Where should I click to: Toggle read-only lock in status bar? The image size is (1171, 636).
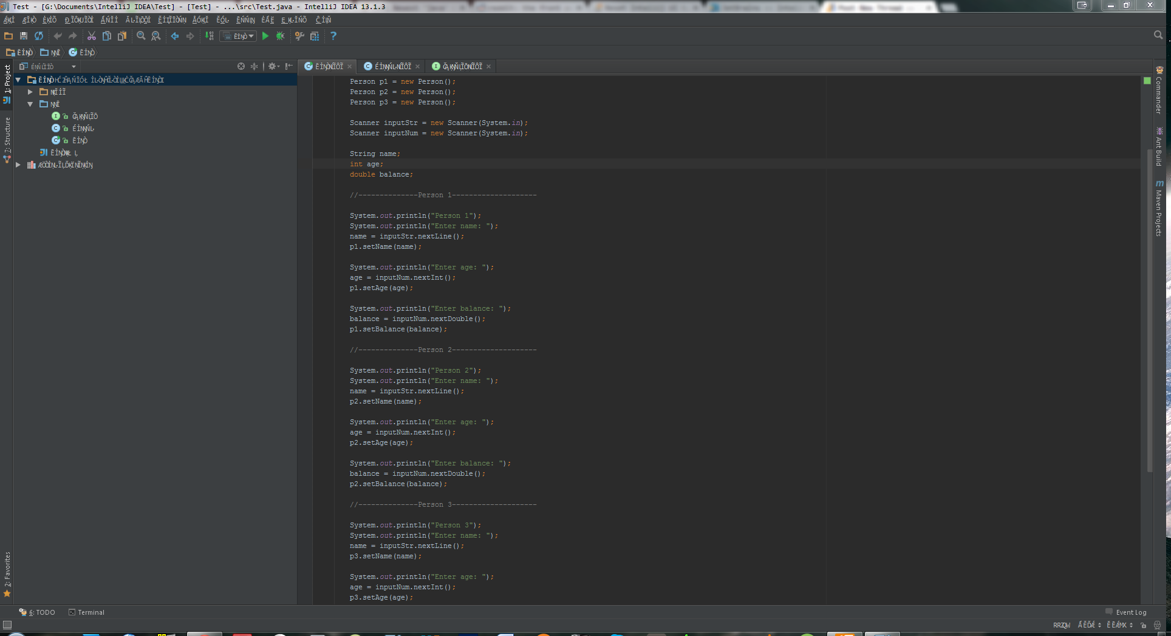coord(1144,625)
